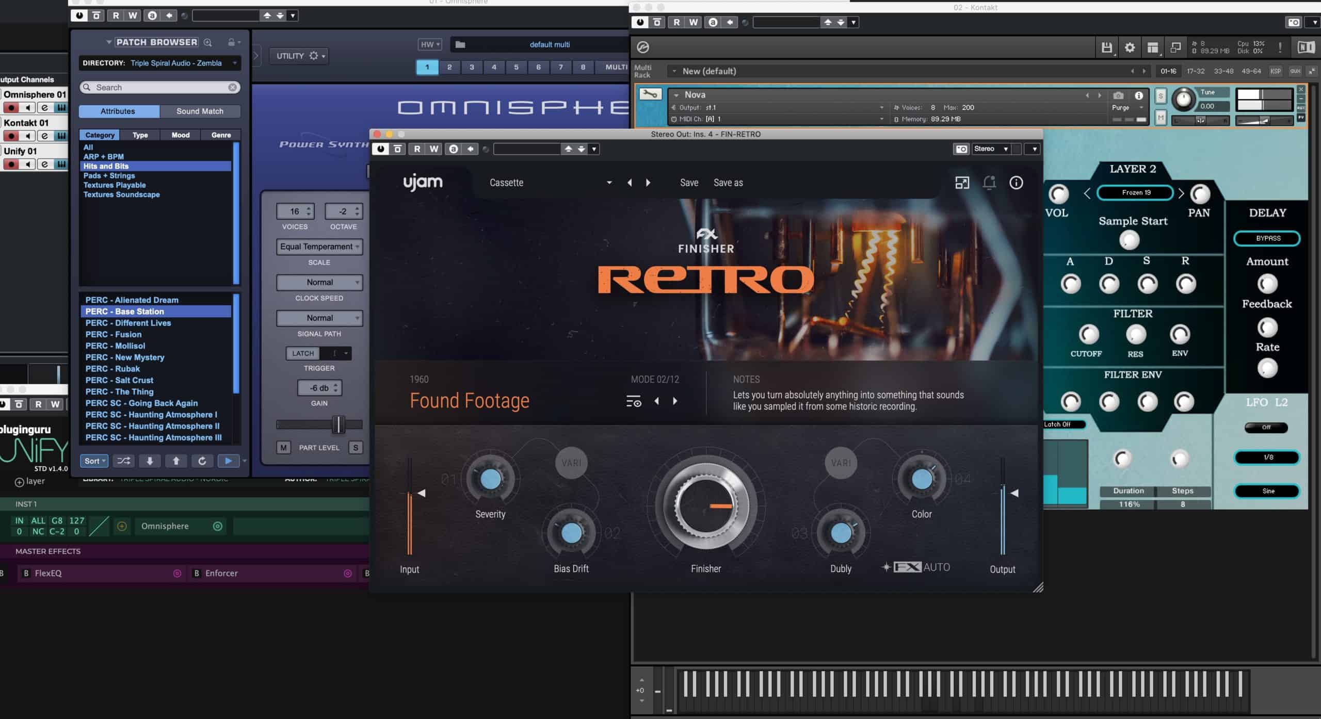Open Stereo output dropdown in Finisher window

tap(990, 149)
